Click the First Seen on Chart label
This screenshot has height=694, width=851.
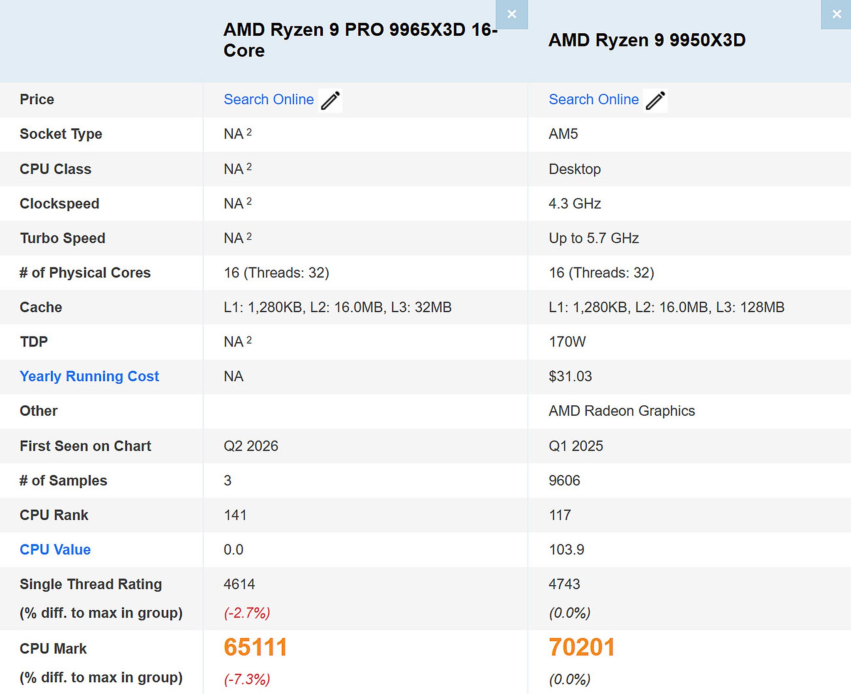[85, 446]
